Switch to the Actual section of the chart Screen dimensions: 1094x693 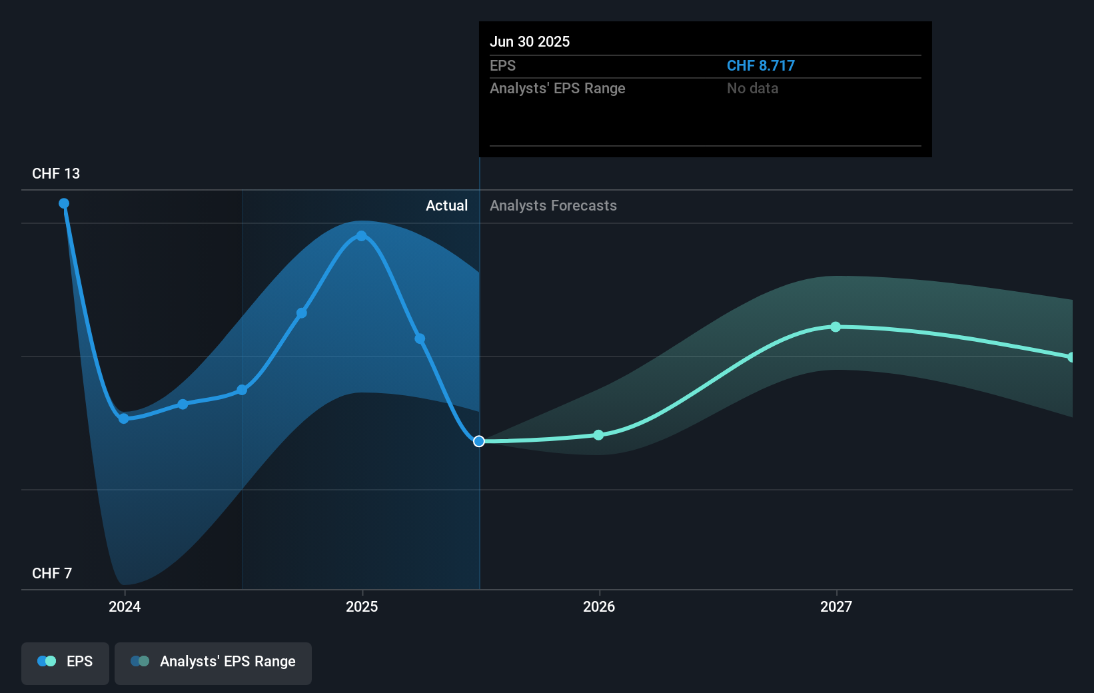pyautogui.click(x=446, y=206)
